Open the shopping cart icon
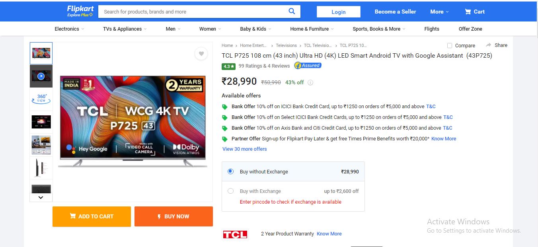 click(468, 12)
